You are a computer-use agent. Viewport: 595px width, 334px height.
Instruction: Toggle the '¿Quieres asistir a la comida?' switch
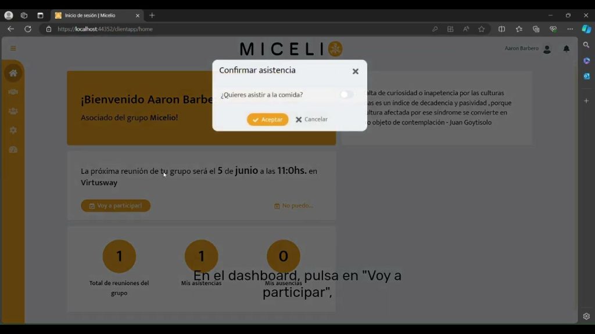tap(346, 95)
